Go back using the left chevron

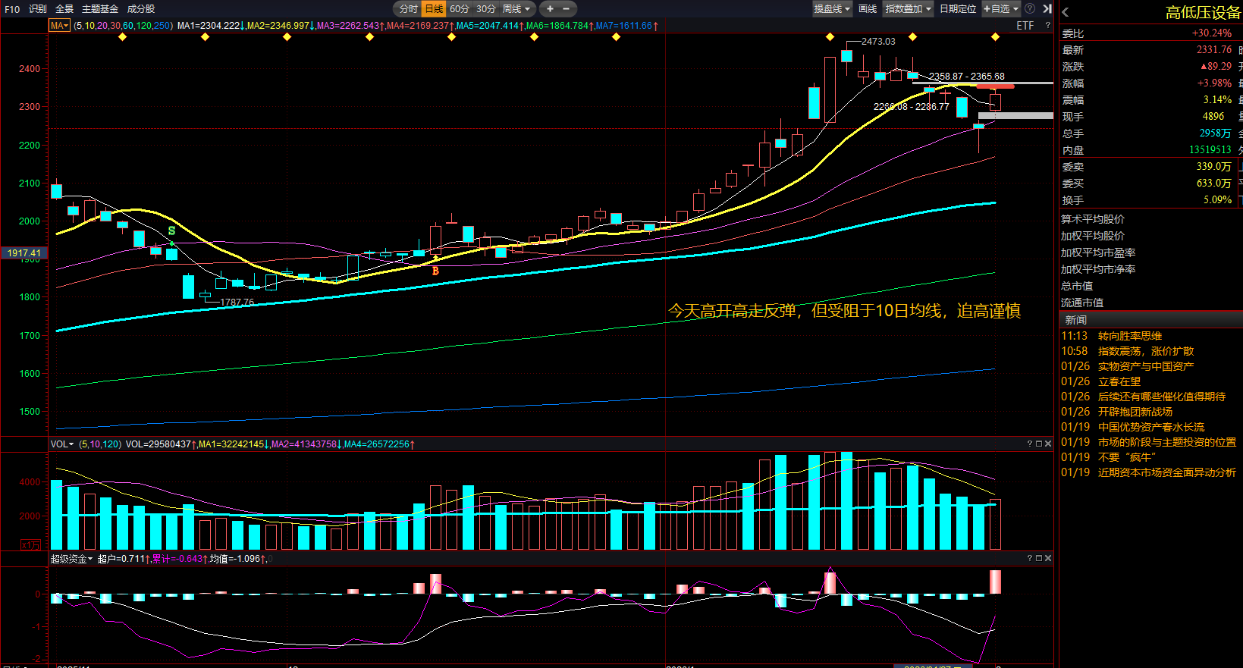tap(1066, 12)
